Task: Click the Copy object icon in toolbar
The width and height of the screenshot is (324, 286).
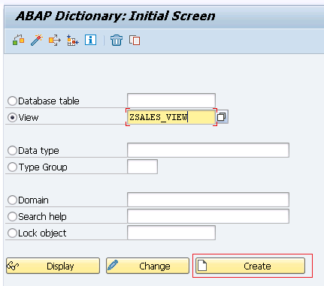Action: tap(135, 40)
